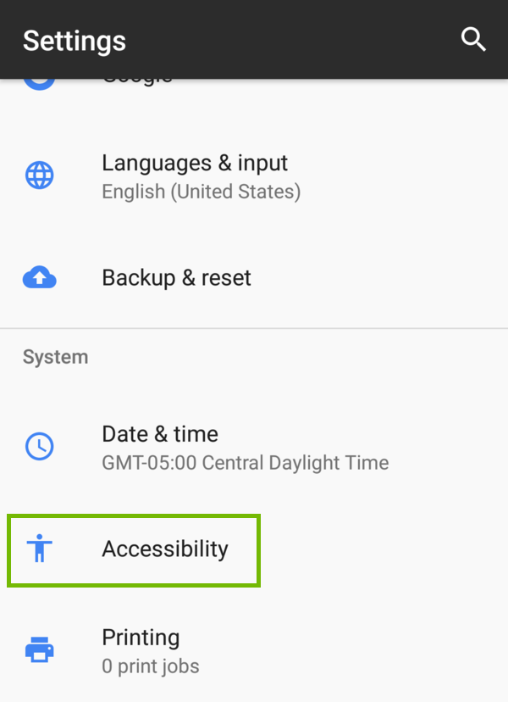Open the Printing settings entry

(141, 638)
